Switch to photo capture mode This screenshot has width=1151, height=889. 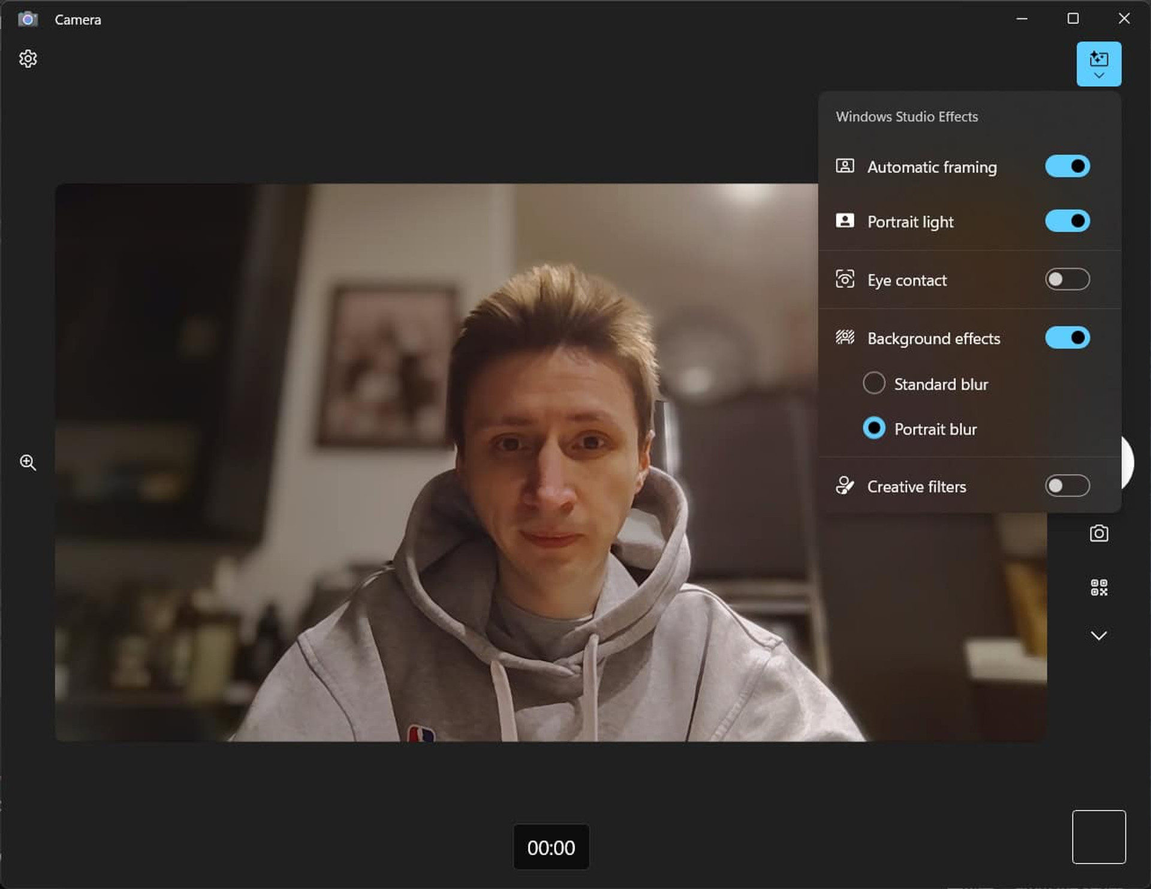coord(1098,533)
